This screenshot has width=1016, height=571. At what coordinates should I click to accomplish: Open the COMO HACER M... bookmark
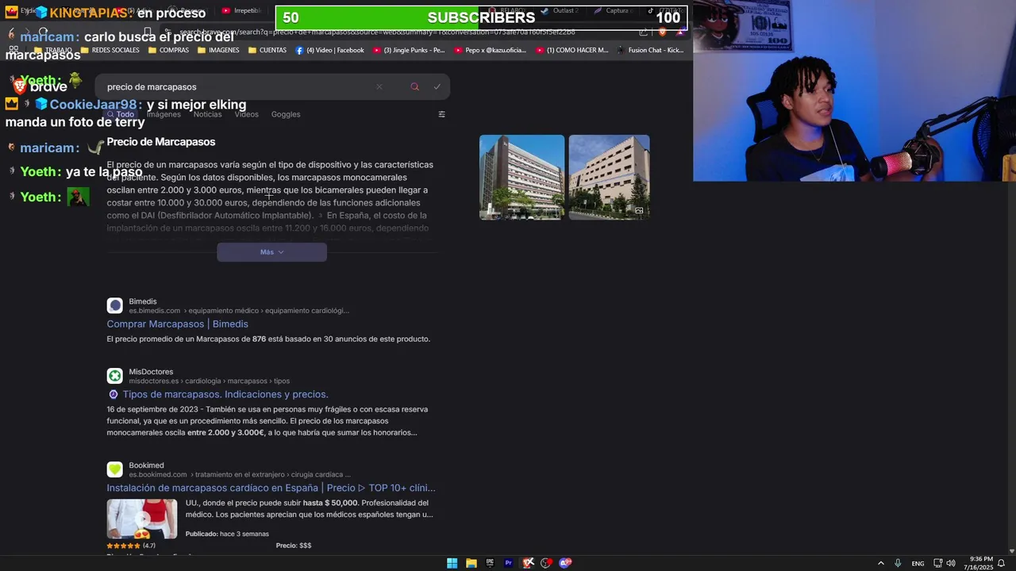pyautogui.click(x=571, y=50)
